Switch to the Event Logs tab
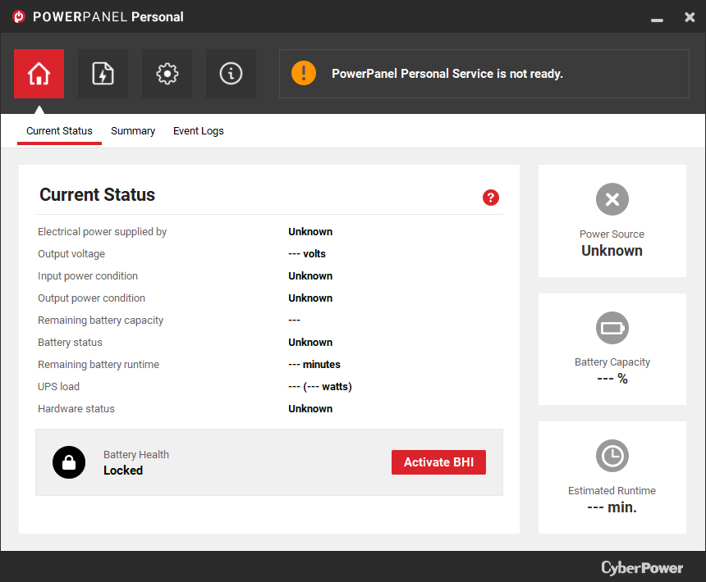The height and width of the screenshot is (582, 706). (x=199, y=131)
